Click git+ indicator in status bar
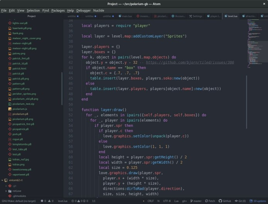 185,201
